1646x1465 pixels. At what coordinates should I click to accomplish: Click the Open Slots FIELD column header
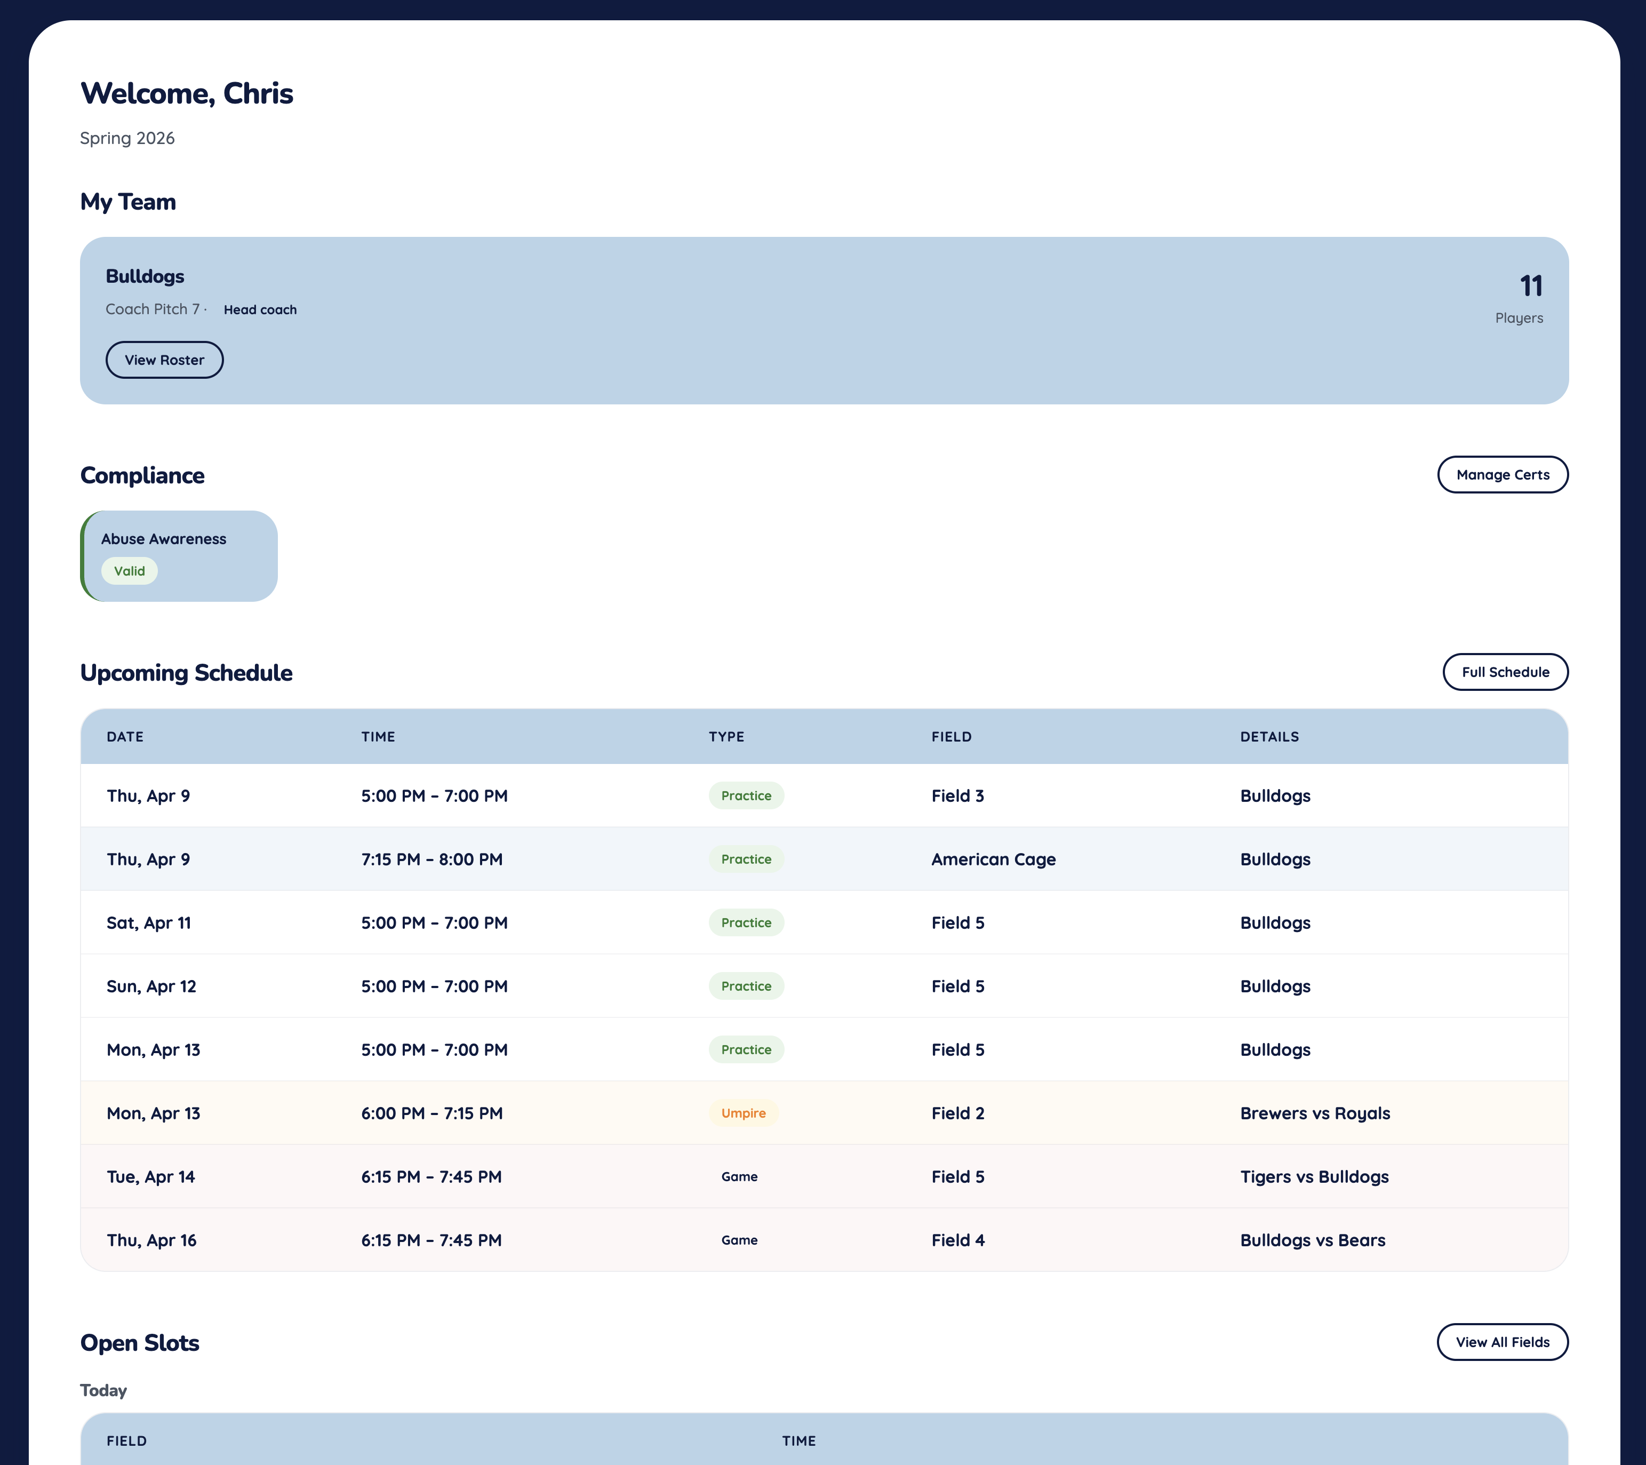[127, 1441]
